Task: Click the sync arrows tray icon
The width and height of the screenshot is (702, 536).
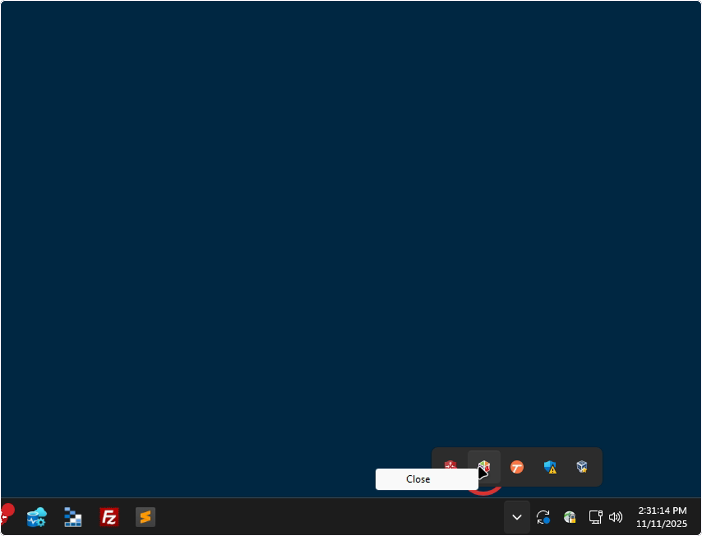Action: 543,517
